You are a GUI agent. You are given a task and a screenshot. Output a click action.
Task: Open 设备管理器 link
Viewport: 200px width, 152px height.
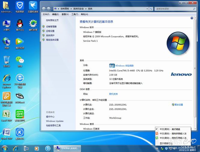click(x=51, y=26)
